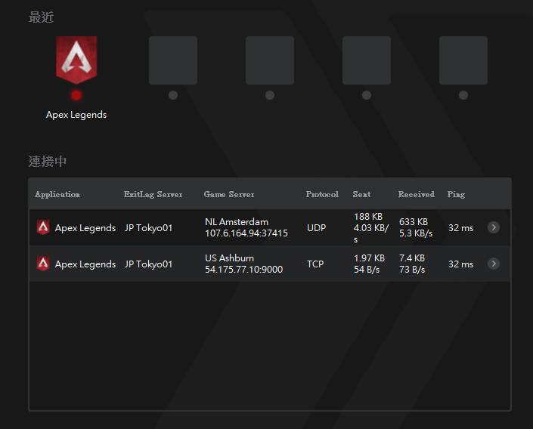The image size is (533, 429).
Task: Click the grey dot under the first empty slot
Action: pyautogui.click(x=173, y=95)
